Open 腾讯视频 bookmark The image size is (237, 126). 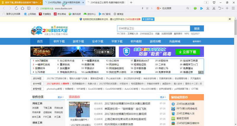(x=75, y=14)
